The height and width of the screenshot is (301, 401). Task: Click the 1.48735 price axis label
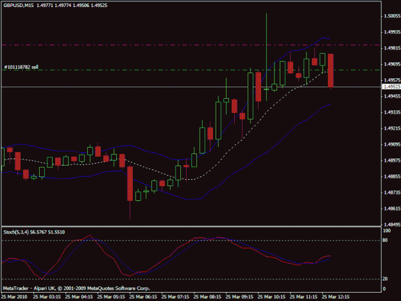392,193
